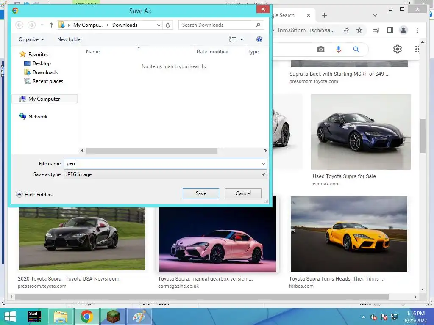Click Google search by image camera icon
This screenshot has width=434, height=325.
(321, 50)
